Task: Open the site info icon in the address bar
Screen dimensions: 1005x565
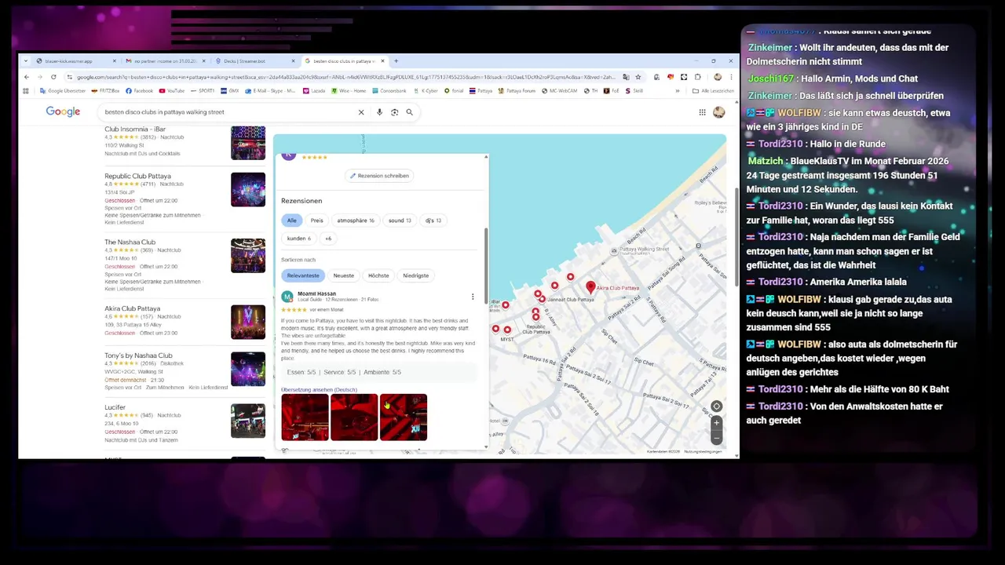Action: [x=70, y=77]
